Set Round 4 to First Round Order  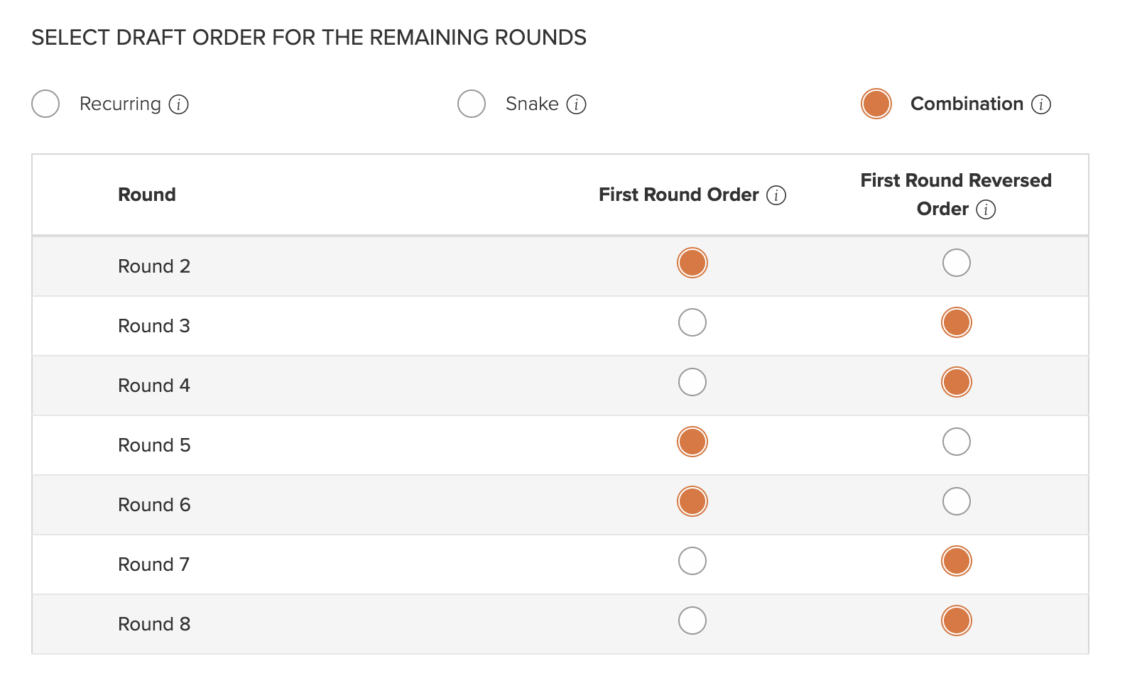tap(692, 382)
